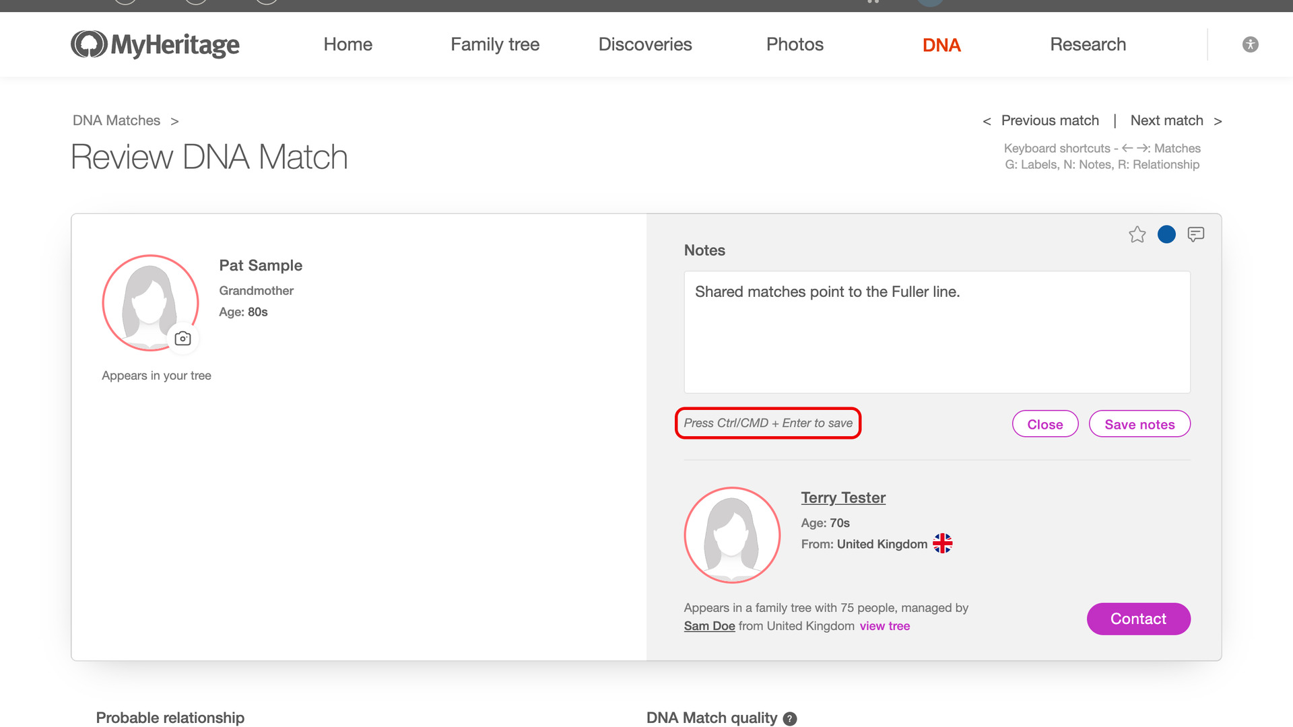
Task: Click the camera icon on Pat Sample's photo
Action: tap(183, 339)
